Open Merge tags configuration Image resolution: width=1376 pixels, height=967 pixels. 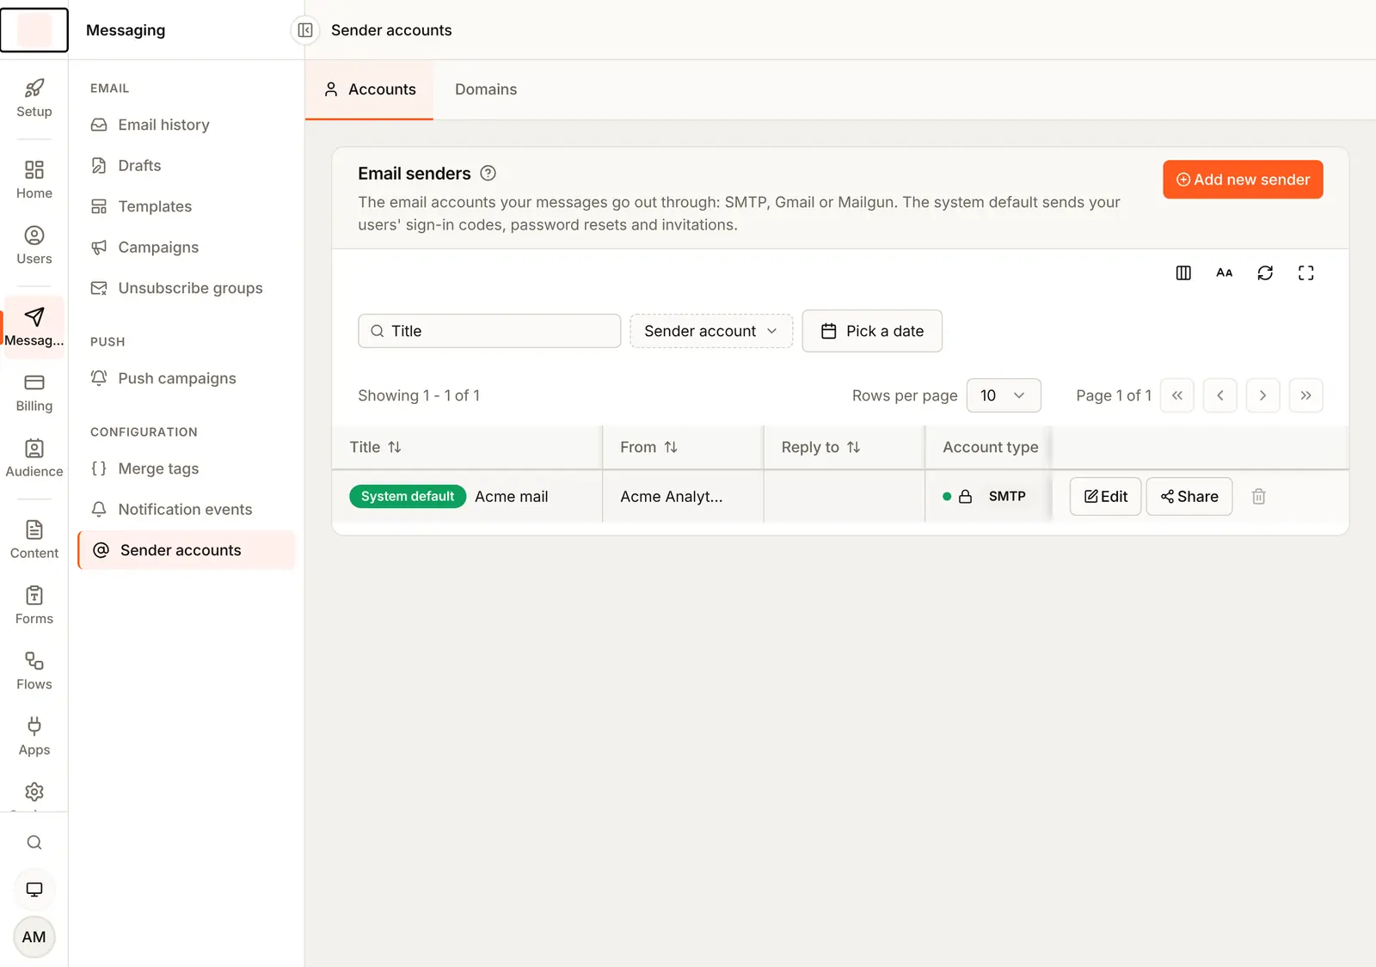(x=187, y=468)
